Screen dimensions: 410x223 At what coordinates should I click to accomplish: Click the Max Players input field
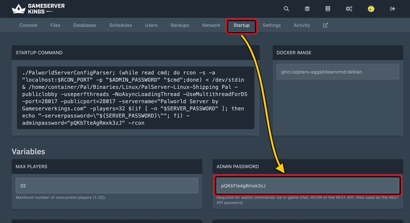coord(107,186)
